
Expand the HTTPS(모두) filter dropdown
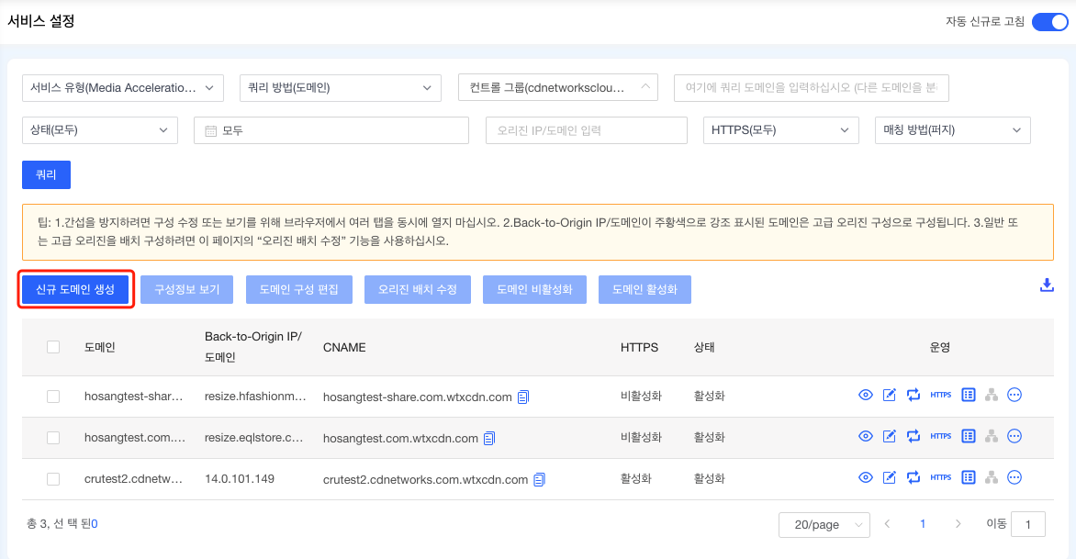(x=779, y=130)
